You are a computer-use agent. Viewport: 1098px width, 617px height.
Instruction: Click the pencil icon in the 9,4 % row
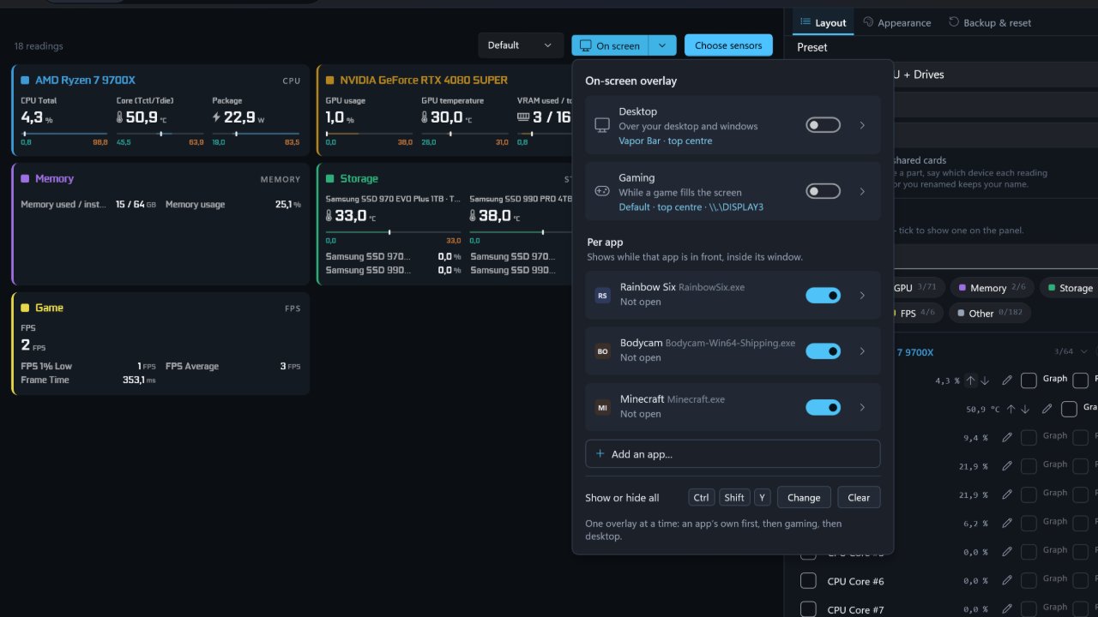click(1007, 437)
